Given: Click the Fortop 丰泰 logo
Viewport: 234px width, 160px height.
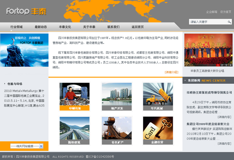Looking at the screenshot, I should click(x=26, y=11).
